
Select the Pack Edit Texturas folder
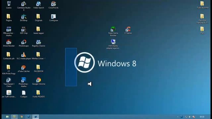pos(202,17)
